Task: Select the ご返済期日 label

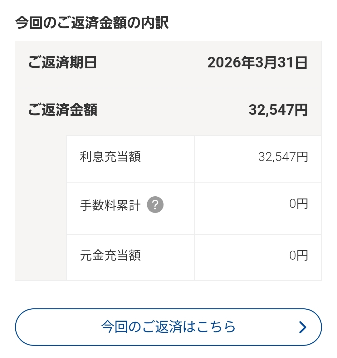Action: click(62, 63)
